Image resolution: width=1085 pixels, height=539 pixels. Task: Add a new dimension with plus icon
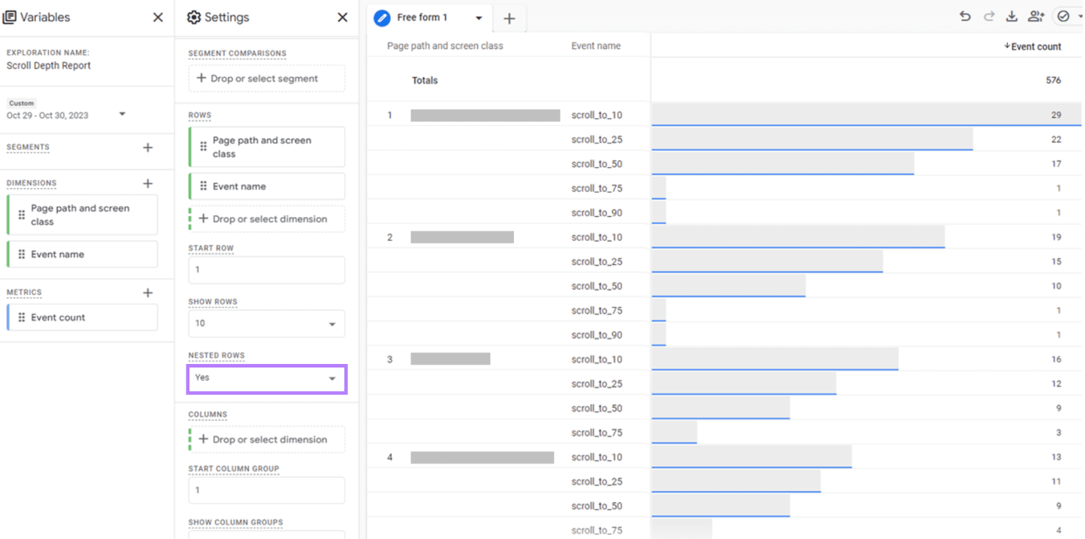148,183
